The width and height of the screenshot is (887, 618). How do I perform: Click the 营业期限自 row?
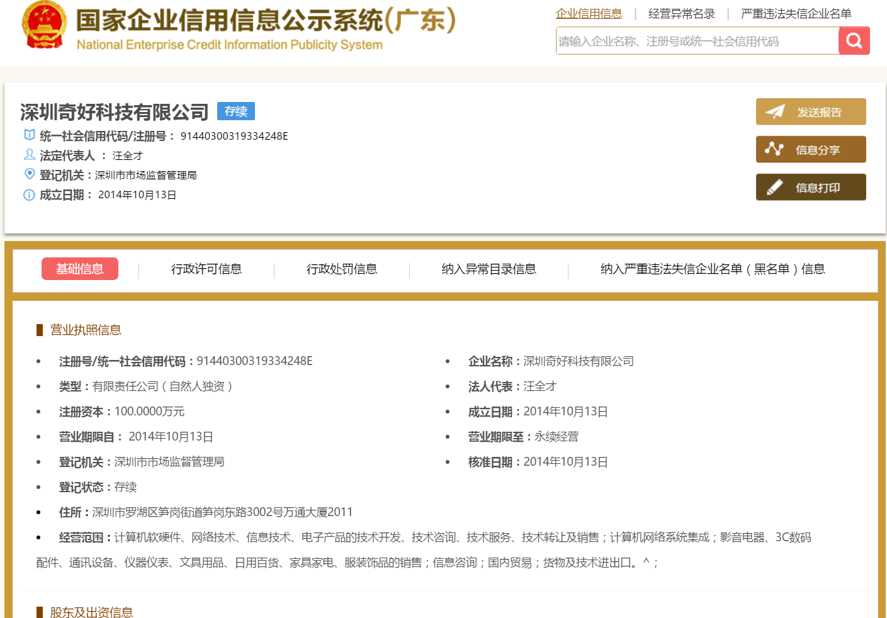136,437
